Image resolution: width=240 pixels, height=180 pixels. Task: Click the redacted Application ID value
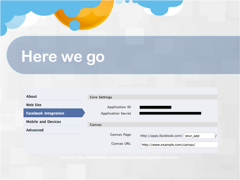(155, 107)
